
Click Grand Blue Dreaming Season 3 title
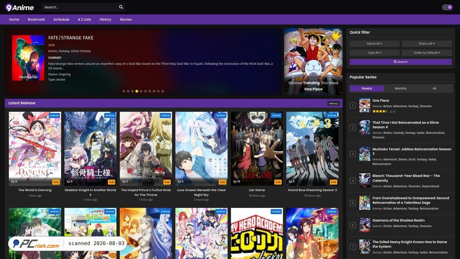coord(312,190)
